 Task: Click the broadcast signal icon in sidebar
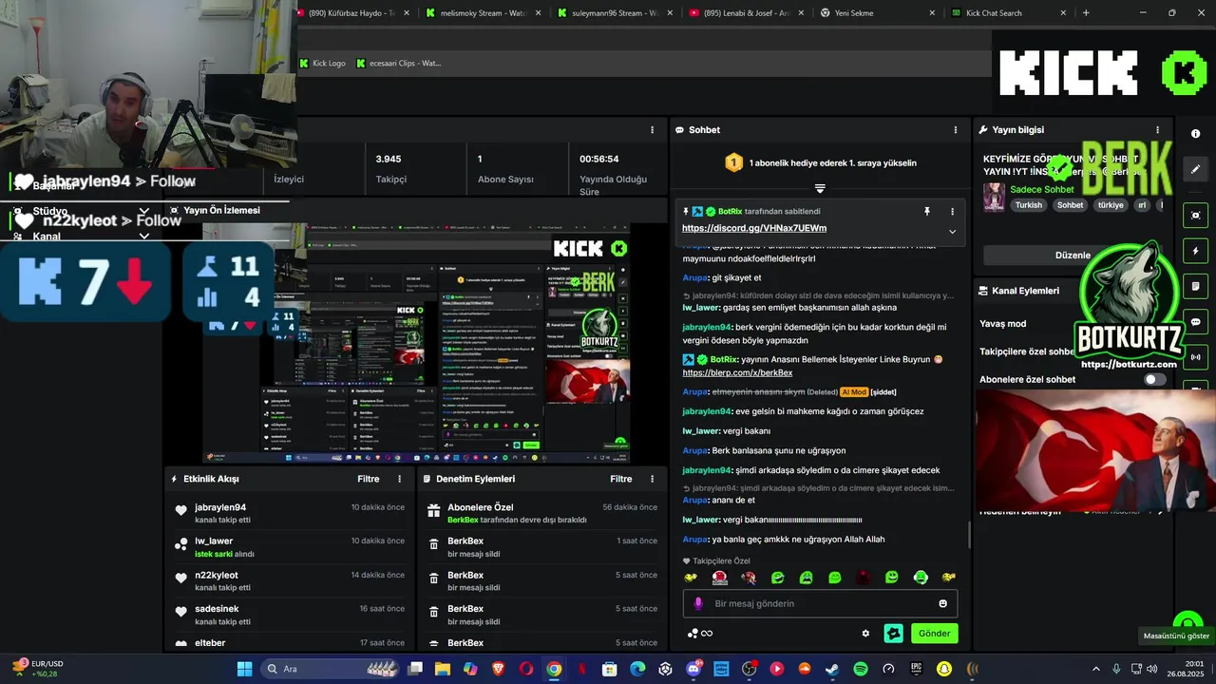[x=1196, y=357]
